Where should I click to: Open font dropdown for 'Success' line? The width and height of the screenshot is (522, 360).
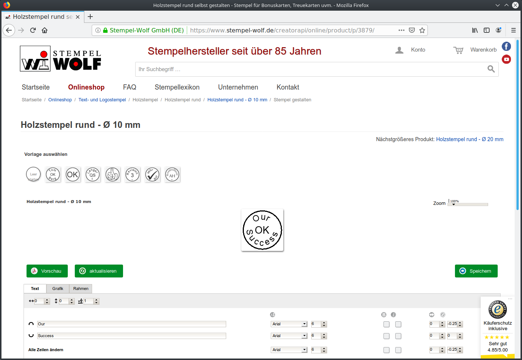point(289,336)
